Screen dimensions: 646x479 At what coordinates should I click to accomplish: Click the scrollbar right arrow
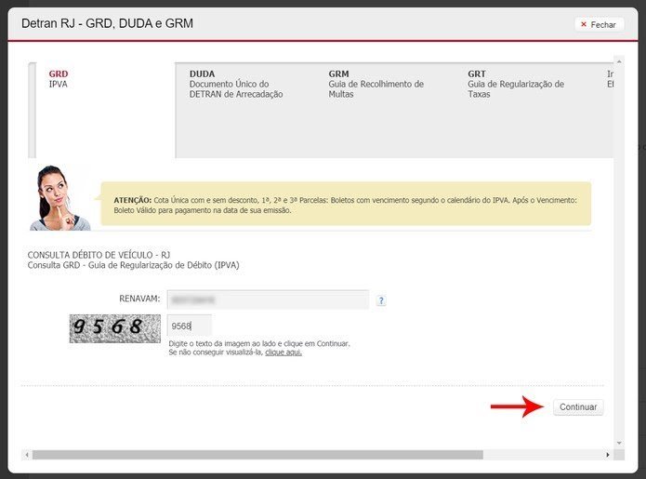[x=608, y=455]
